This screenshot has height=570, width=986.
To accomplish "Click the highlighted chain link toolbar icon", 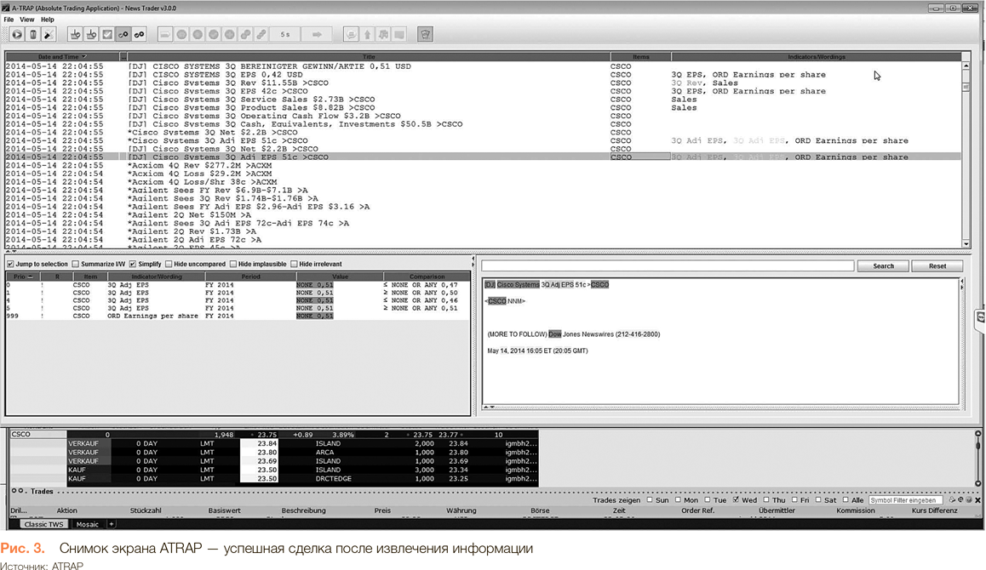I will [x=123, y=35].
